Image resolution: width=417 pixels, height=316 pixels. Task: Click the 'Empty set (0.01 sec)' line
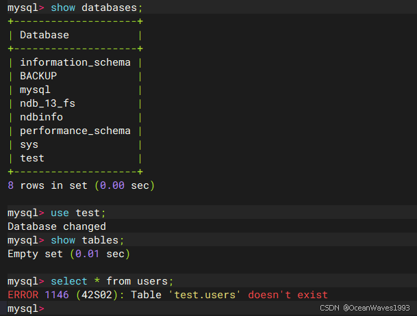69,254
